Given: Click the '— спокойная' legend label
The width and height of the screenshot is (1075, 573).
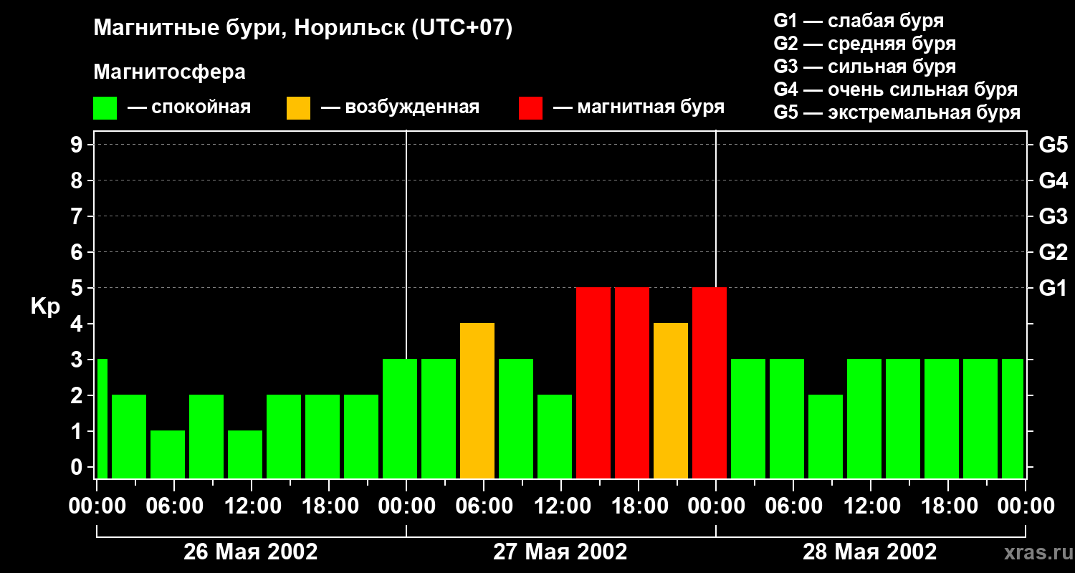Looking at the screenshot, I should pos(189,107).
